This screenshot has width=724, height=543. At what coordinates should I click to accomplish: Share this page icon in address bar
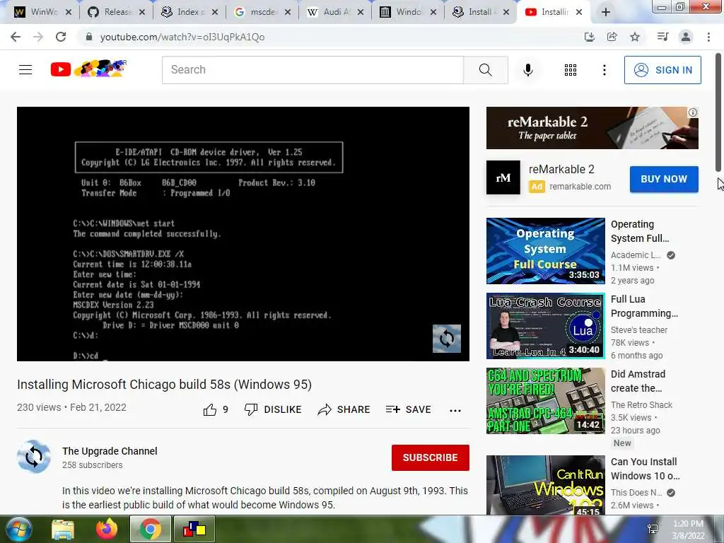pyautogui.click(x=612, y=37)
